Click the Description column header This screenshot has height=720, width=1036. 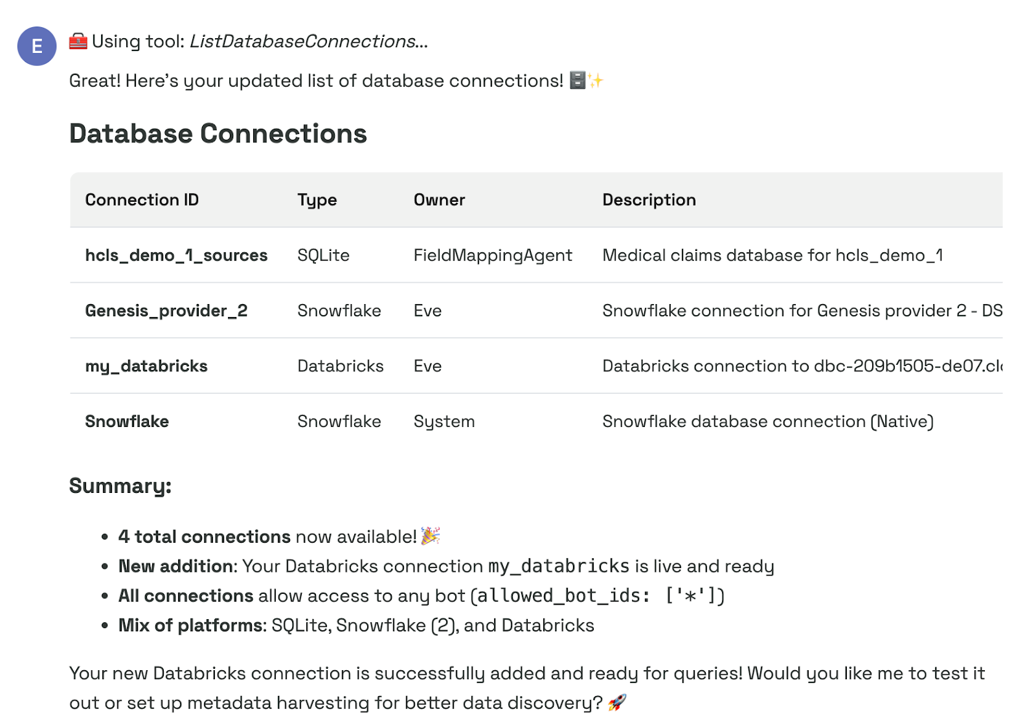(649, 200)
